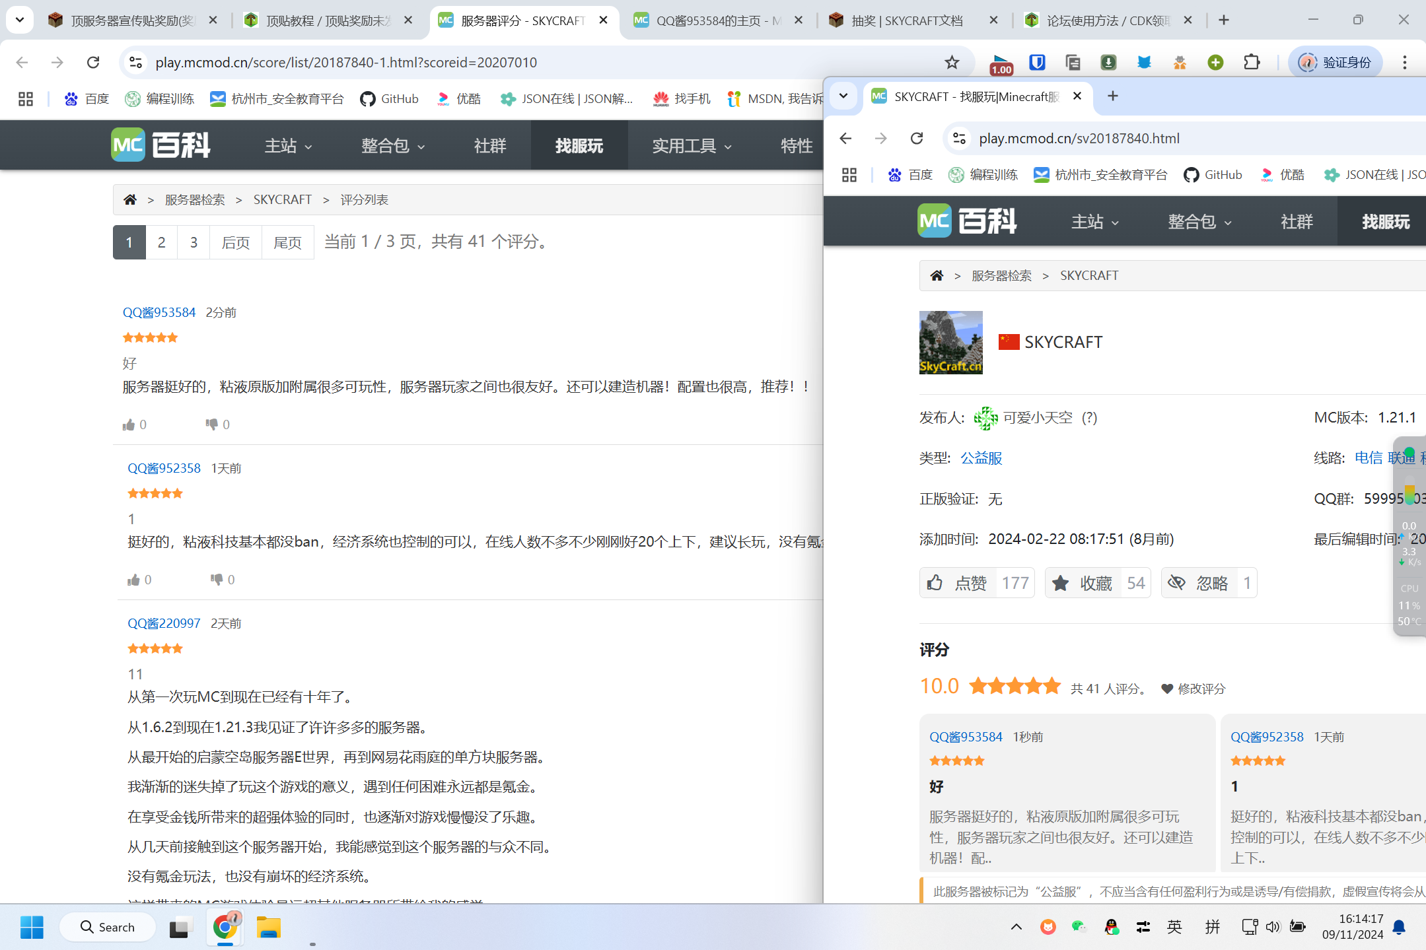Switch to 抽奖 | SKYCRAFT文档 tab
Image resolution: width=1426 pixels, height=950 pixels.
tap(913, 20)
